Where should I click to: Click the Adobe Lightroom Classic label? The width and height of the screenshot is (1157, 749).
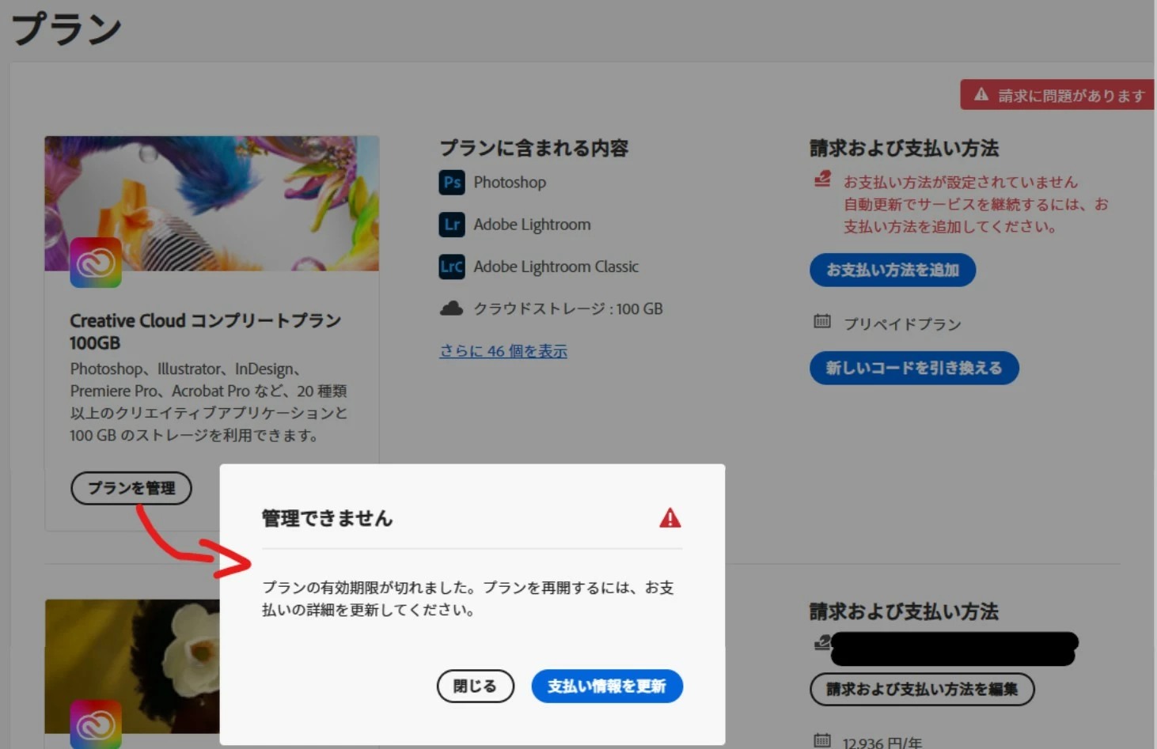coord(556,267)
